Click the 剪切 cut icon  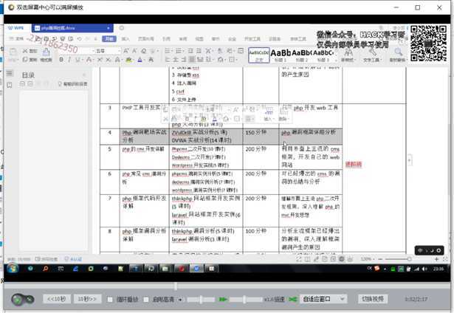tap(30, 51)
